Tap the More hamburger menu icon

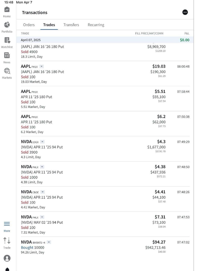click(x=7, y=224)
